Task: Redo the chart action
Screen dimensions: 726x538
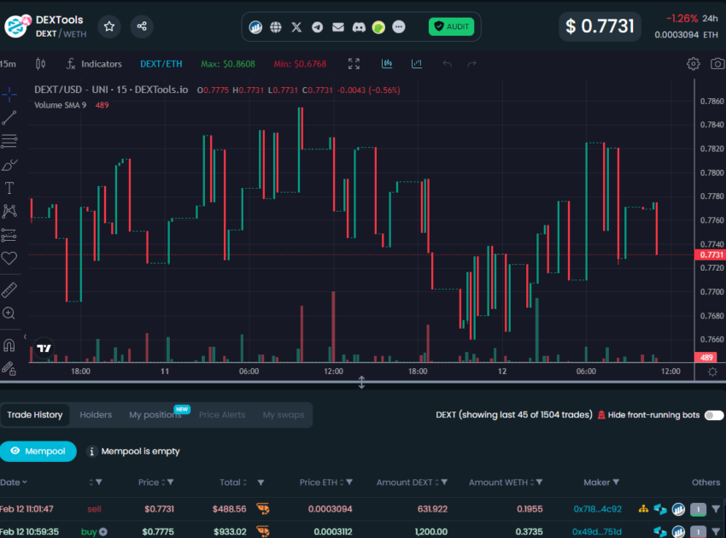Action: click(x=471, y=64)
